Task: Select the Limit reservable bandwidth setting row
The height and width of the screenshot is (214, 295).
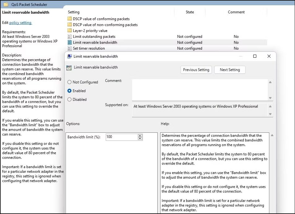Action: [167, 42]
